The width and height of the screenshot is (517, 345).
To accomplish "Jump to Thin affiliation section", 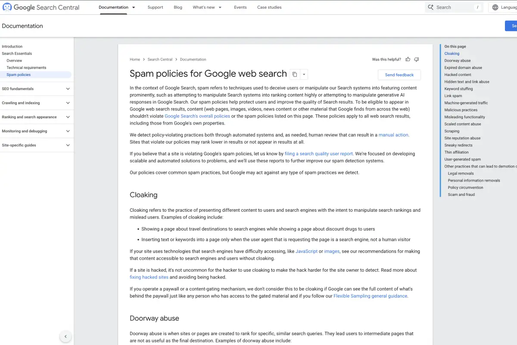I will [x=457, y=152].
